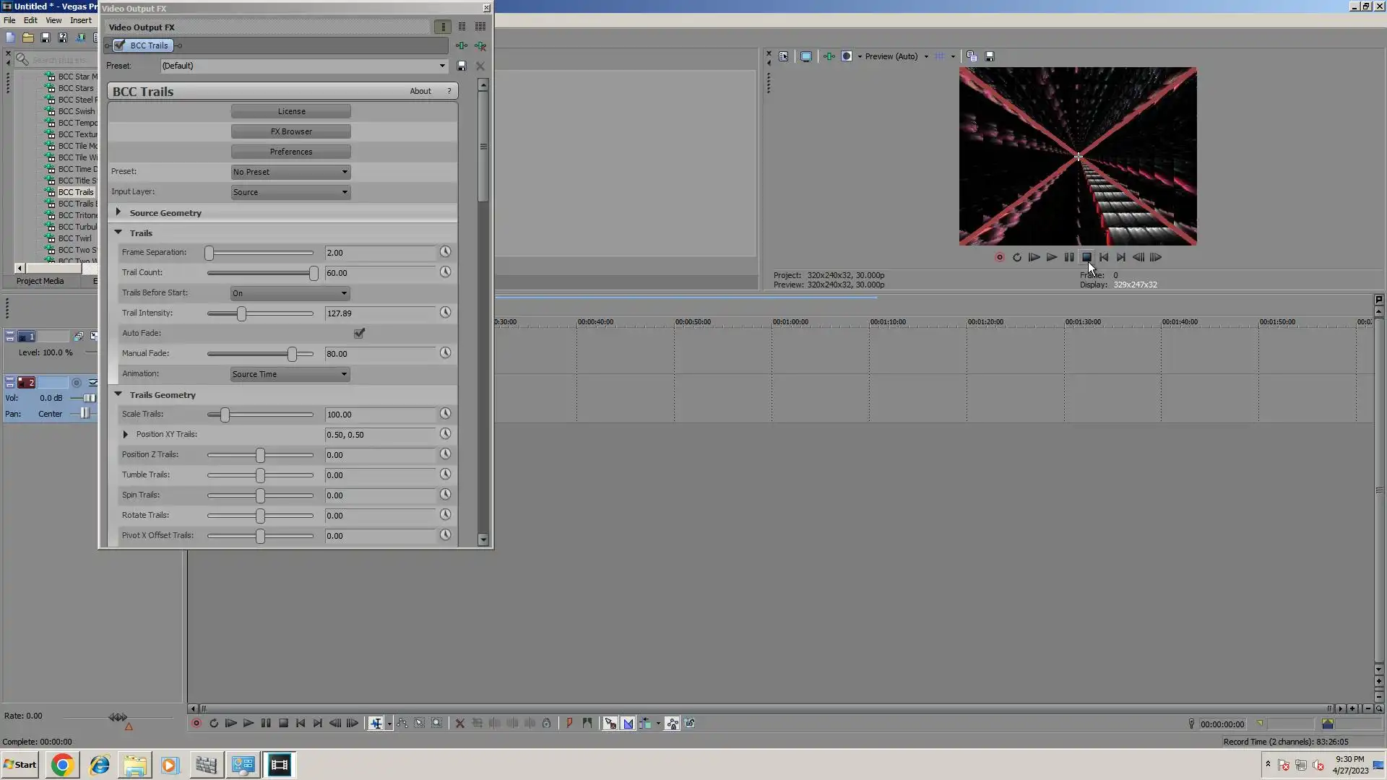This screenshot has width=1387, height=780.
Task: Click the FX Browser button
Action: [291, 131]
